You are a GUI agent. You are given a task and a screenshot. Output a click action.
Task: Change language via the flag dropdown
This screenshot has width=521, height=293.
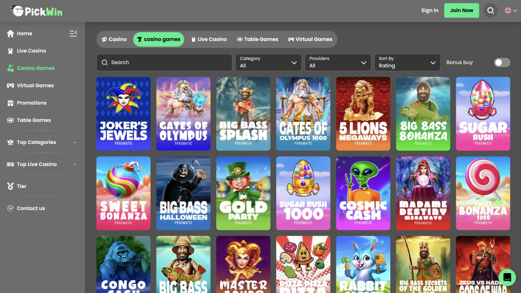[x=508, y=10]
